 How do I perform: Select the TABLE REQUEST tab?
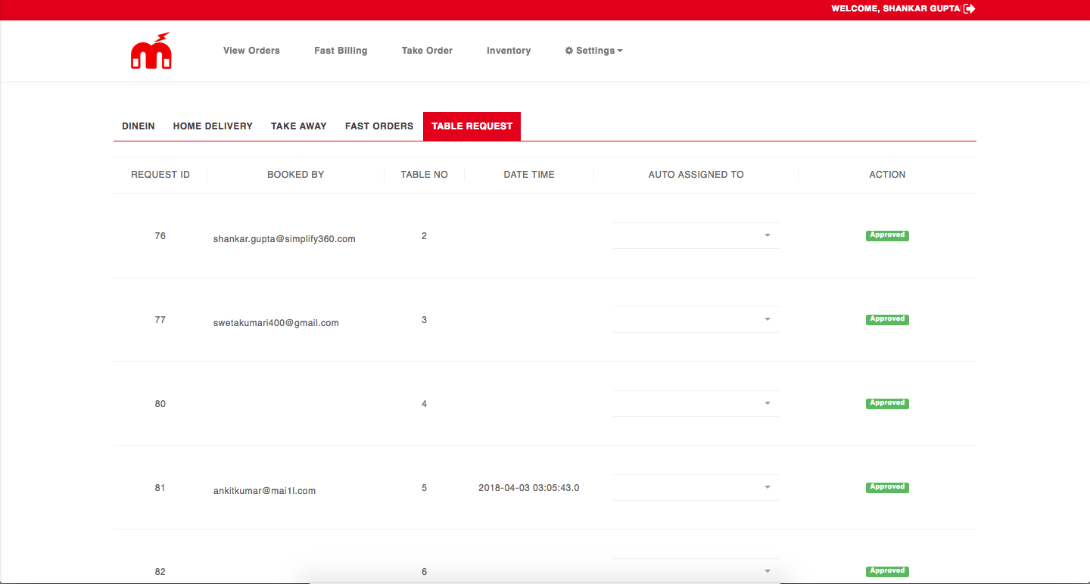472,126
